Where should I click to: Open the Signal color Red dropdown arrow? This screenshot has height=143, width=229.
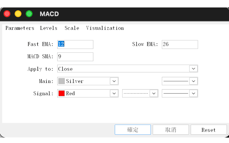click(114, 94)
